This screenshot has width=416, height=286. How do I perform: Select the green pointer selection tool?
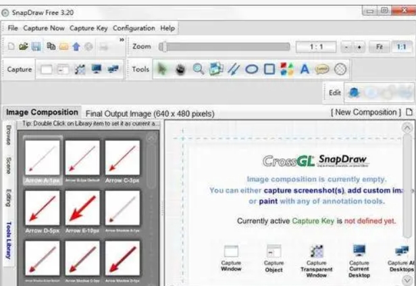click(x=162, y=70)
